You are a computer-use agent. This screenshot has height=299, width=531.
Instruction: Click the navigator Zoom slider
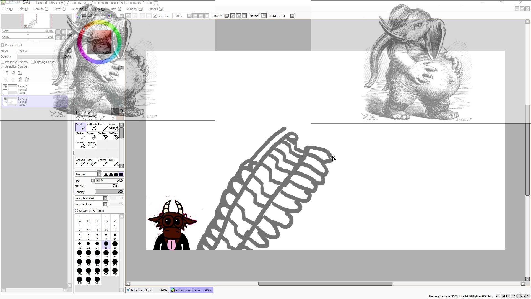coord(28,33)
